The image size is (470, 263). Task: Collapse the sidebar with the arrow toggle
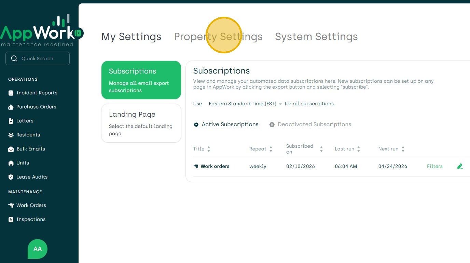(78, 33)
